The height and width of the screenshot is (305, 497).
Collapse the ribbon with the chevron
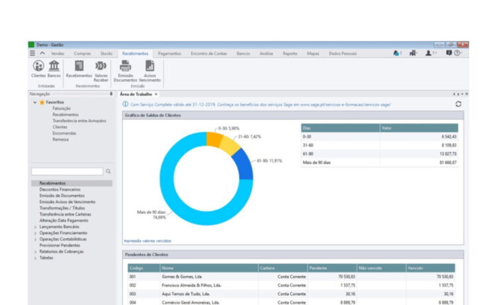click(x=42, y=53)
